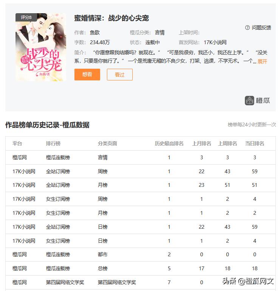The height and width of the screenshot is (291, 280).
Task: Click 上月排名 value 23 in 月榜 row
Action: coord(202,185)
